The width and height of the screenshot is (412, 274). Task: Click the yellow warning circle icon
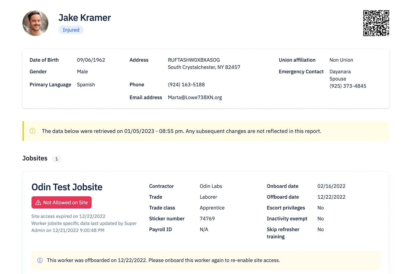[x=32, y=131]
